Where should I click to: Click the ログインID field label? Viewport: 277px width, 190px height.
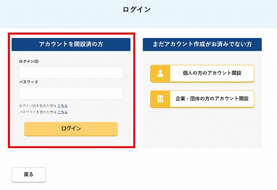click(x=29, y=61)
